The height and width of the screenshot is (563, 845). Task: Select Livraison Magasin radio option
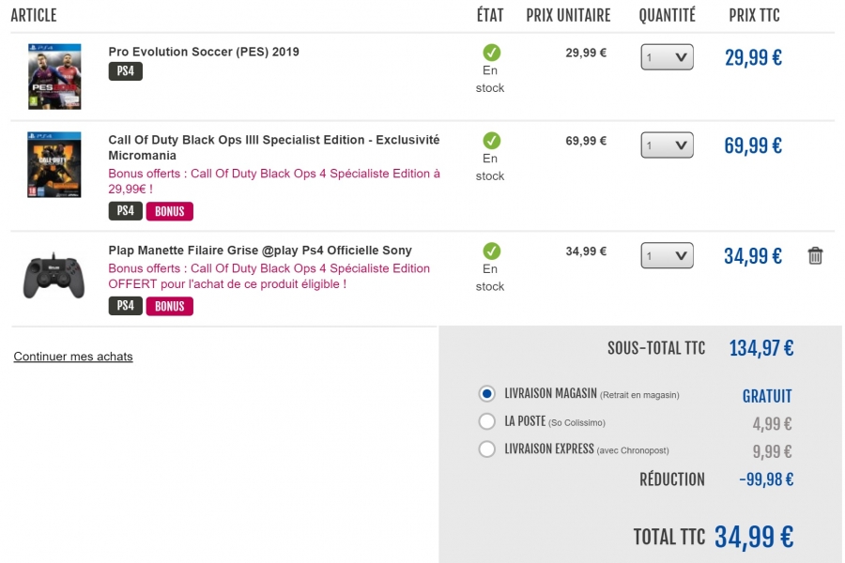(x=486, y=394)
